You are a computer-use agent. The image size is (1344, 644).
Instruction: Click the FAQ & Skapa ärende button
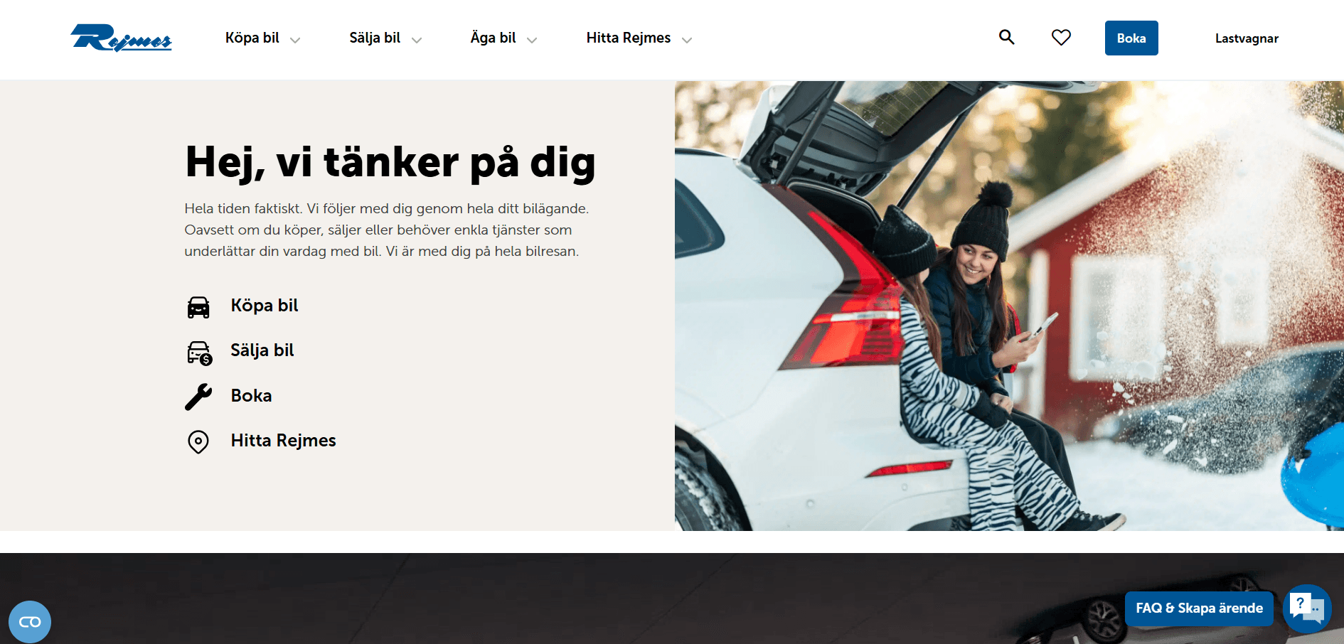coord(1199,608)
